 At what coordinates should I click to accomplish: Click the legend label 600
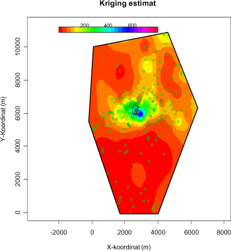[132, 25]
